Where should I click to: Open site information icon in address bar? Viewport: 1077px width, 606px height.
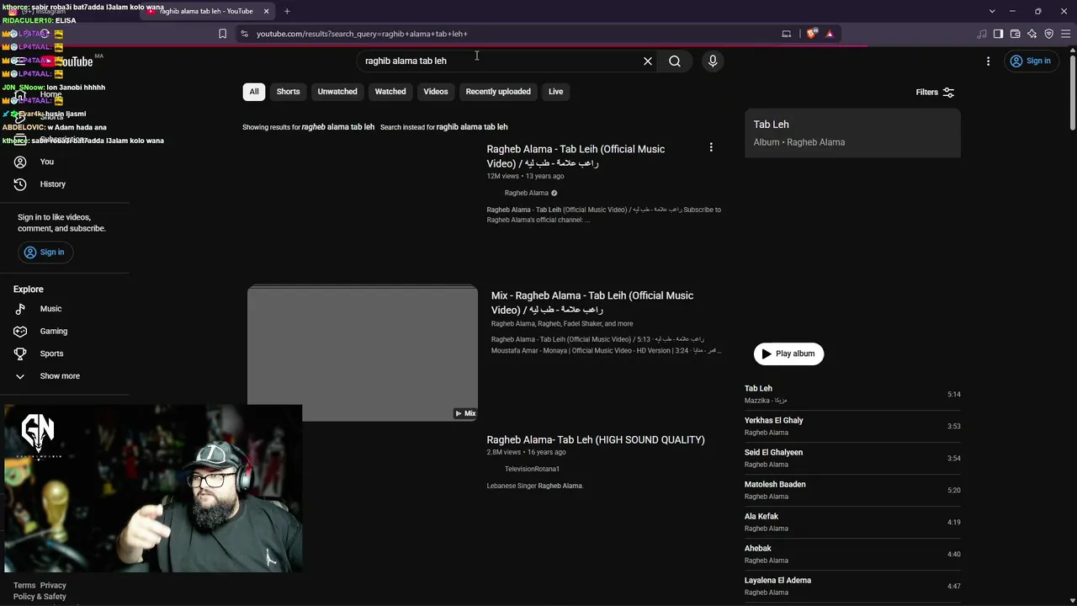pos(244,34)
